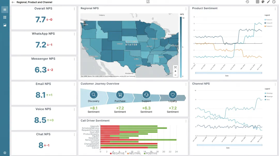
Task: Zoom out on the Regional NPS map
Action: tap(175, 75)
